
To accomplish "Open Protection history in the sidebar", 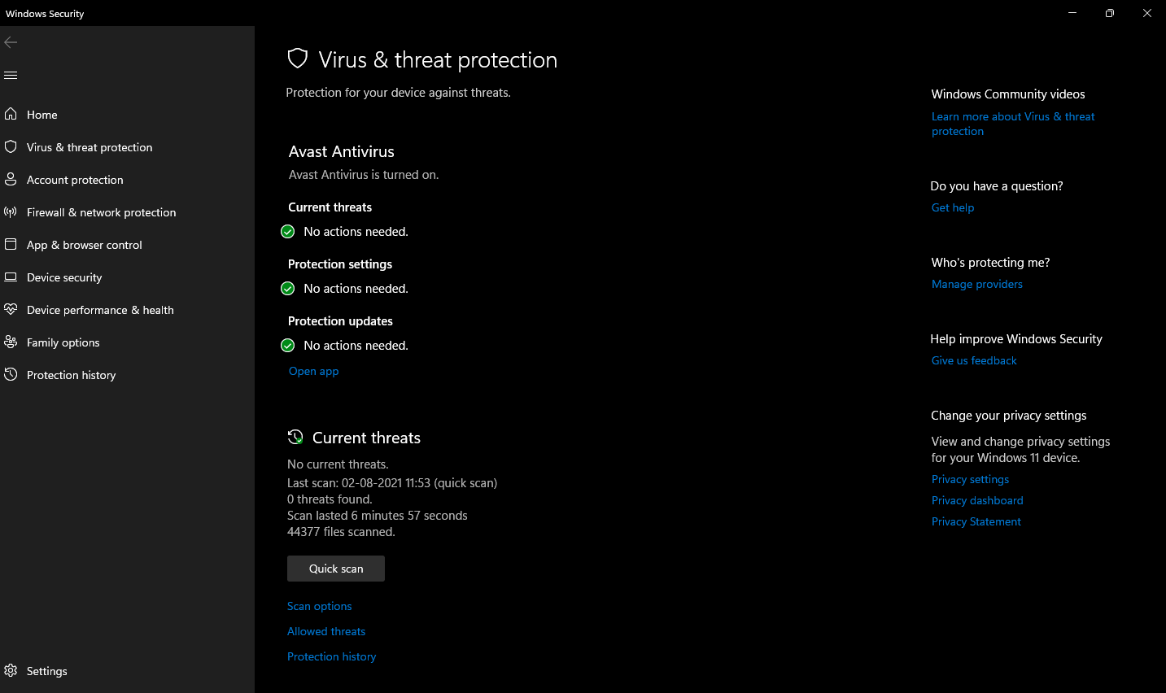I will tap(72, 375).
